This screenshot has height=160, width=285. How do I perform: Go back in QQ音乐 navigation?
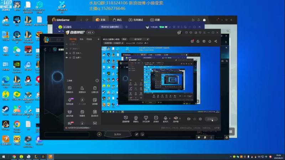[x=90, y=27]
